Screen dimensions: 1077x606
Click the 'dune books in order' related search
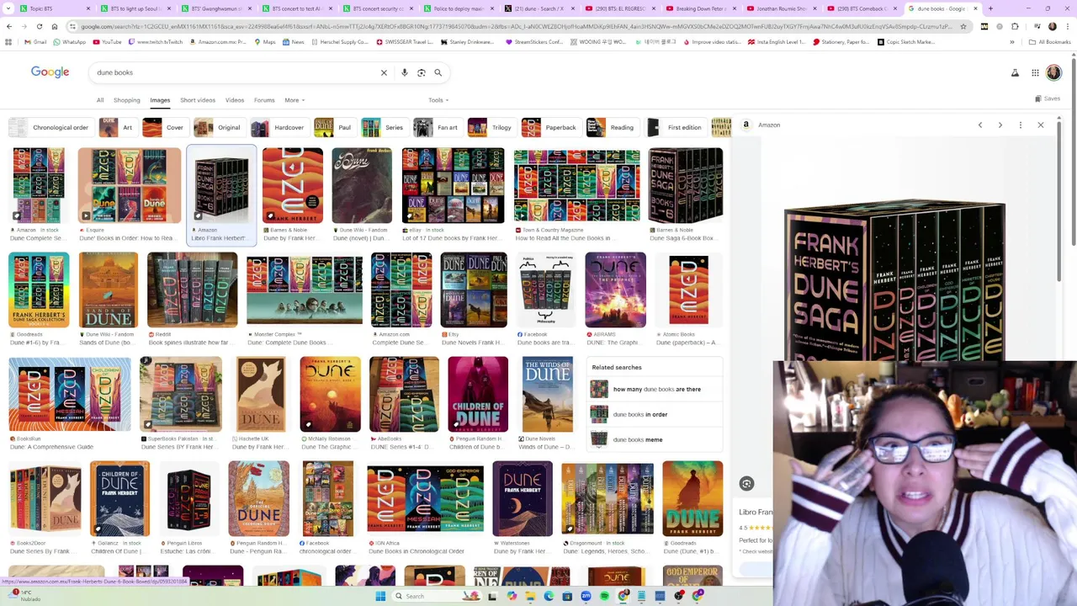656,414
